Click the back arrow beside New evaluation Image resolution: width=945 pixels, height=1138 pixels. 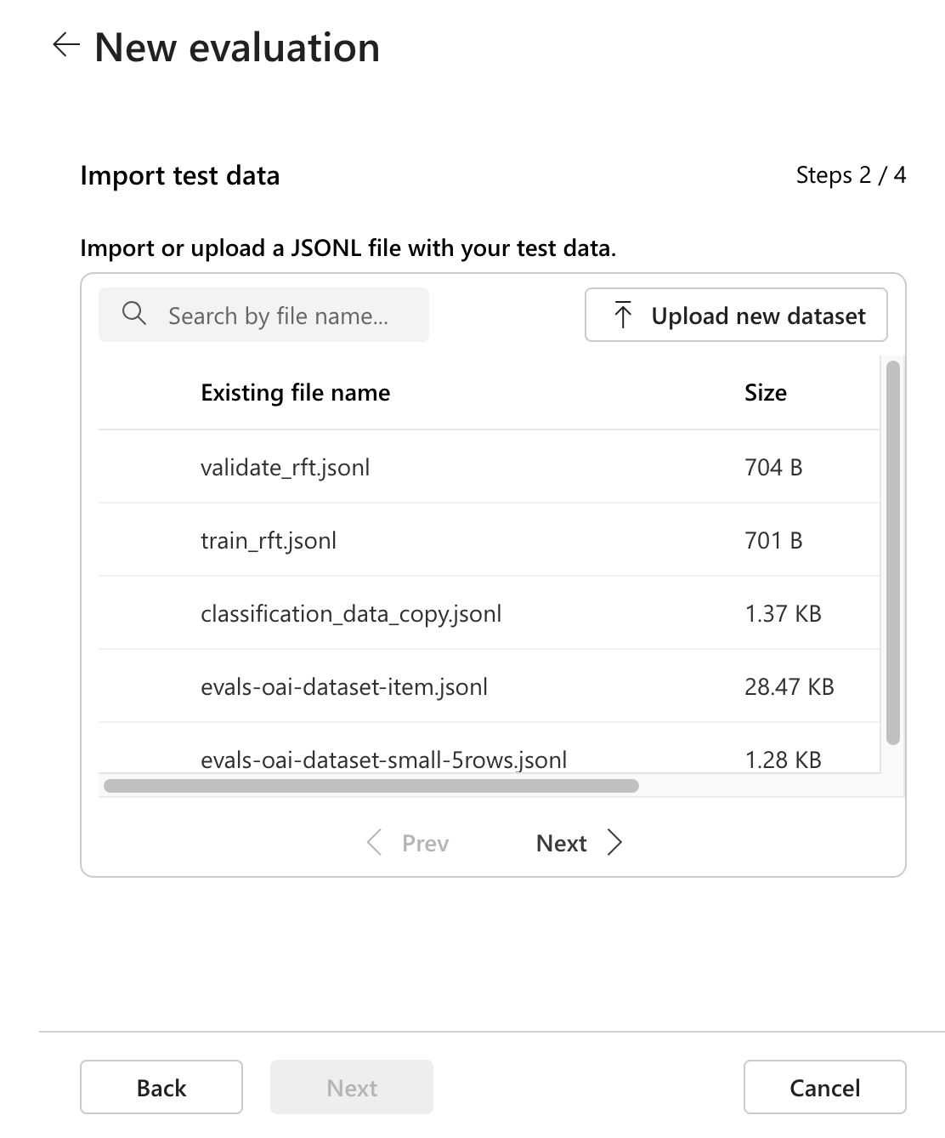click(65, 45)
